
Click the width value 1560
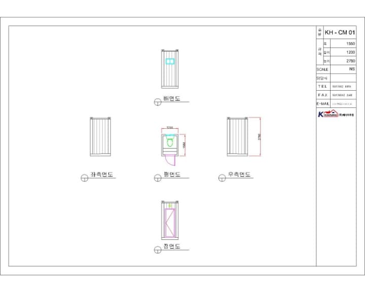click(350, 44)
